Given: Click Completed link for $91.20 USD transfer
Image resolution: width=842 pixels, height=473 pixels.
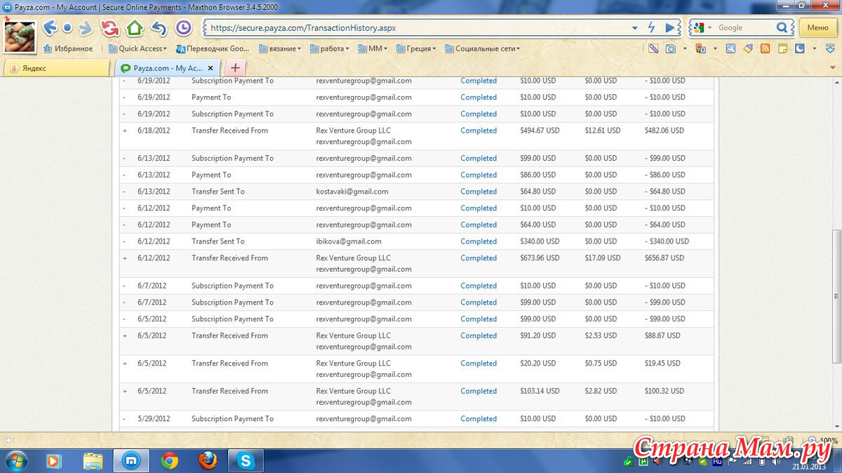Looking at the screenshot, I should 479,336.
